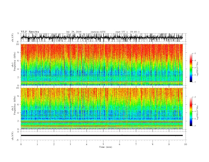Screen dimensions: 209x162
Task: Click the "ch.3(V)" voltage axis label
Action: [x=13, y=136]
